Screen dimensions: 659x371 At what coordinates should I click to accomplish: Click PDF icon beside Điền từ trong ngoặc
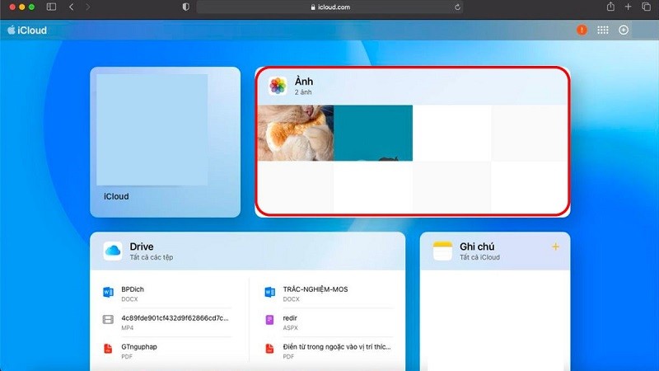click(x=269, y=349)
